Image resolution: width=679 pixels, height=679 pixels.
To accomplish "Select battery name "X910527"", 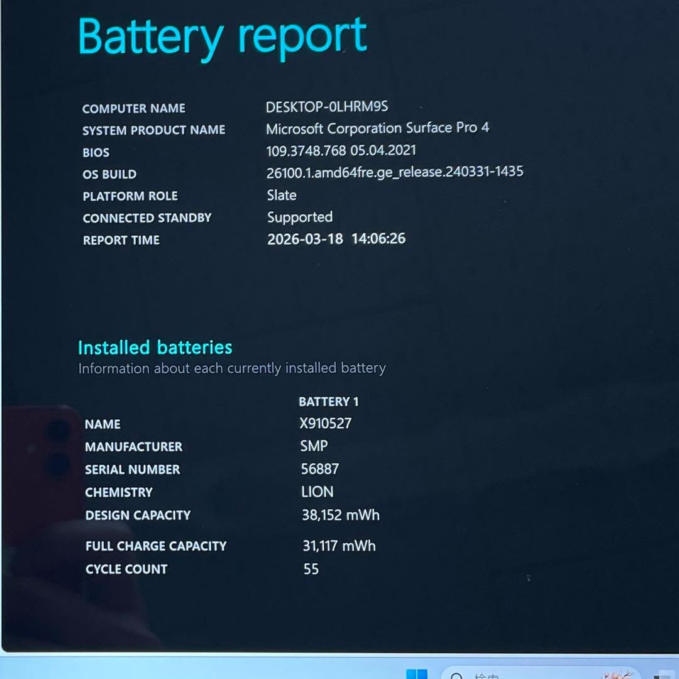I will [x=326, y=423].
